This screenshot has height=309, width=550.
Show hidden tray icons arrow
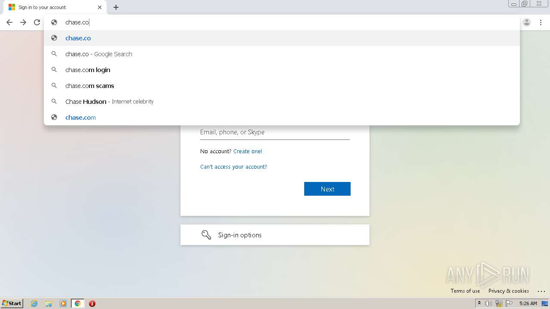(479, 303)
